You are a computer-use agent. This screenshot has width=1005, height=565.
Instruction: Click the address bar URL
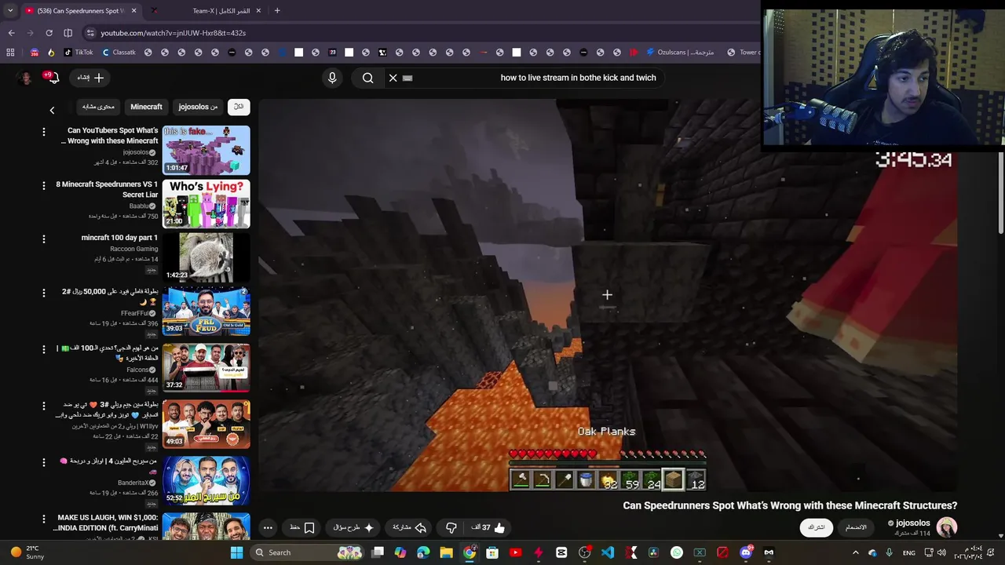(173, 33)
